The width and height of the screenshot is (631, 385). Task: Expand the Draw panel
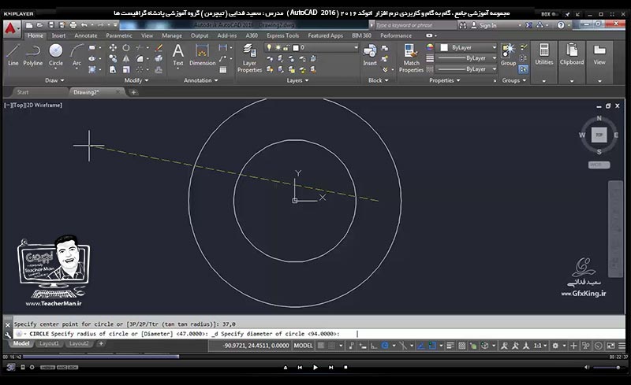point(54,80)
